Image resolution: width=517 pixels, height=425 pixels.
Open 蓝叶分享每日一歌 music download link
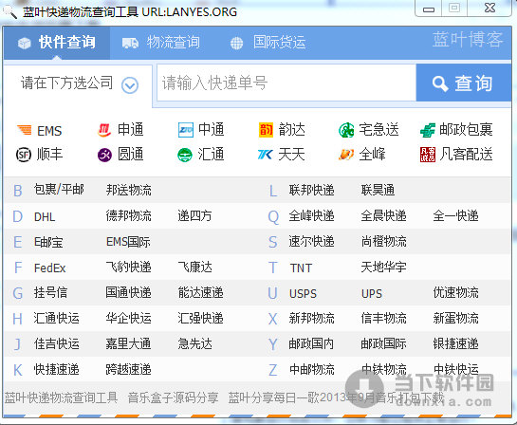click(337, 397)
